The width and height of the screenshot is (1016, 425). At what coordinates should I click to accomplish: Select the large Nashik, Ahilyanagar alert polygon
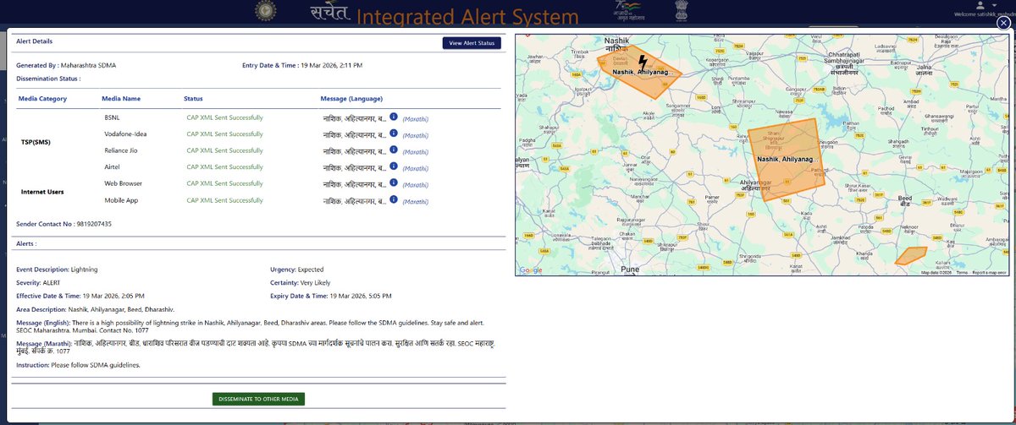click(x=785, y=161)
